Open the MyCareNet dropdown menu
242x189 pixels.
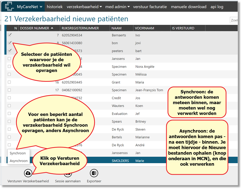[29, 7]
